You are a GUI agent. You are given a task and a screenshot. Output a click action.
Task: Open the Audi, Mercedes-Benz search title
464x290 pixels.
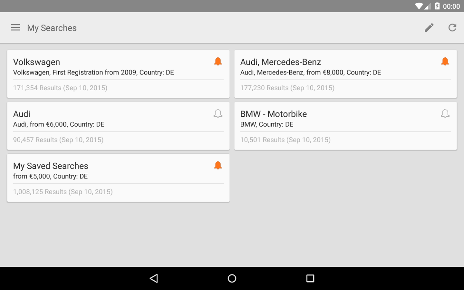click(281, 62)
